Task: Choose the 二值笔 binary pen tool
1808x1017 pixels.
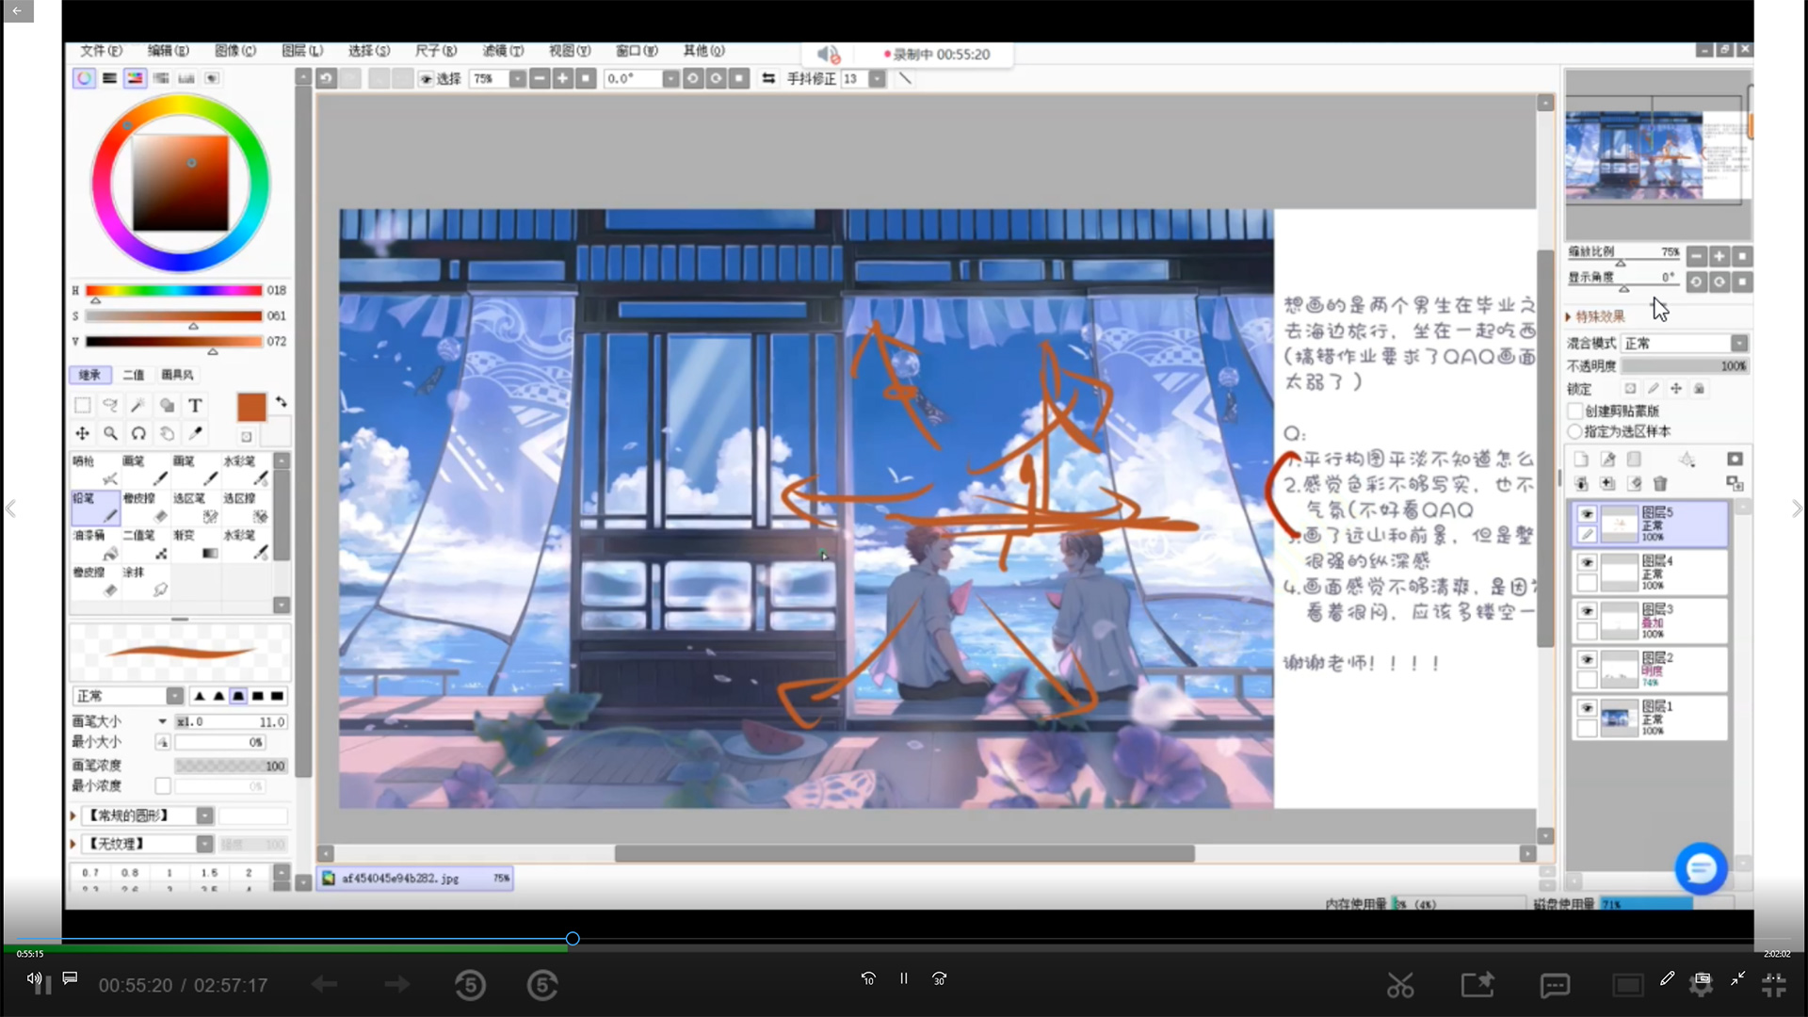Action: pos(146,543)
